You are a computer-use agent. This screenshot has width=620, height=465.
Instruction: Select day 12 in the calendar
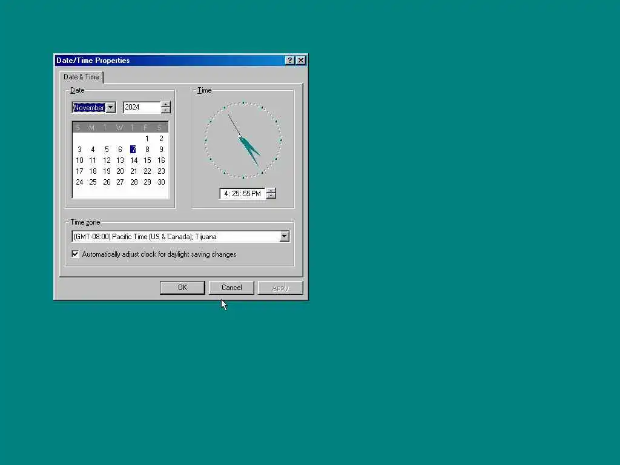click(x=107, y=160)
